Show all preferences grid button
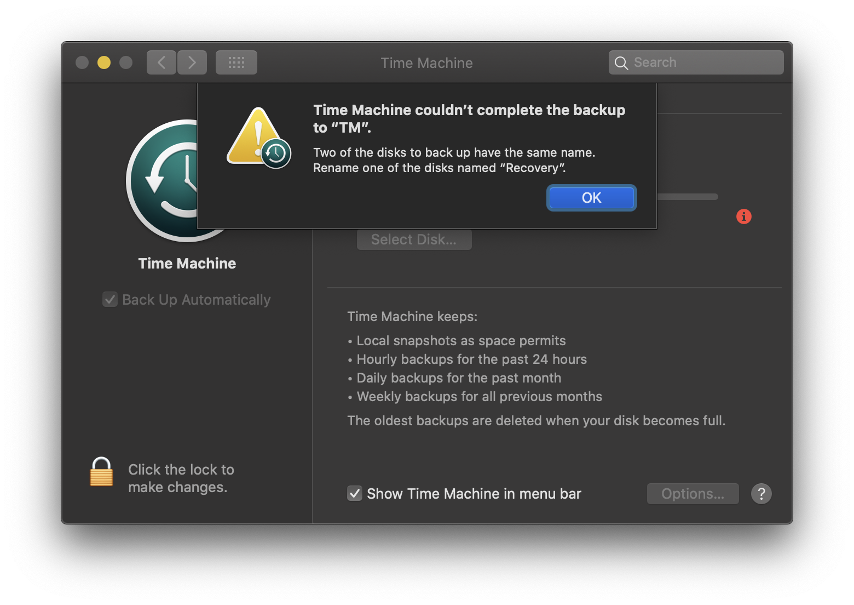The height and width of the screenshot is (605, 854). click(x=236, y=62)
